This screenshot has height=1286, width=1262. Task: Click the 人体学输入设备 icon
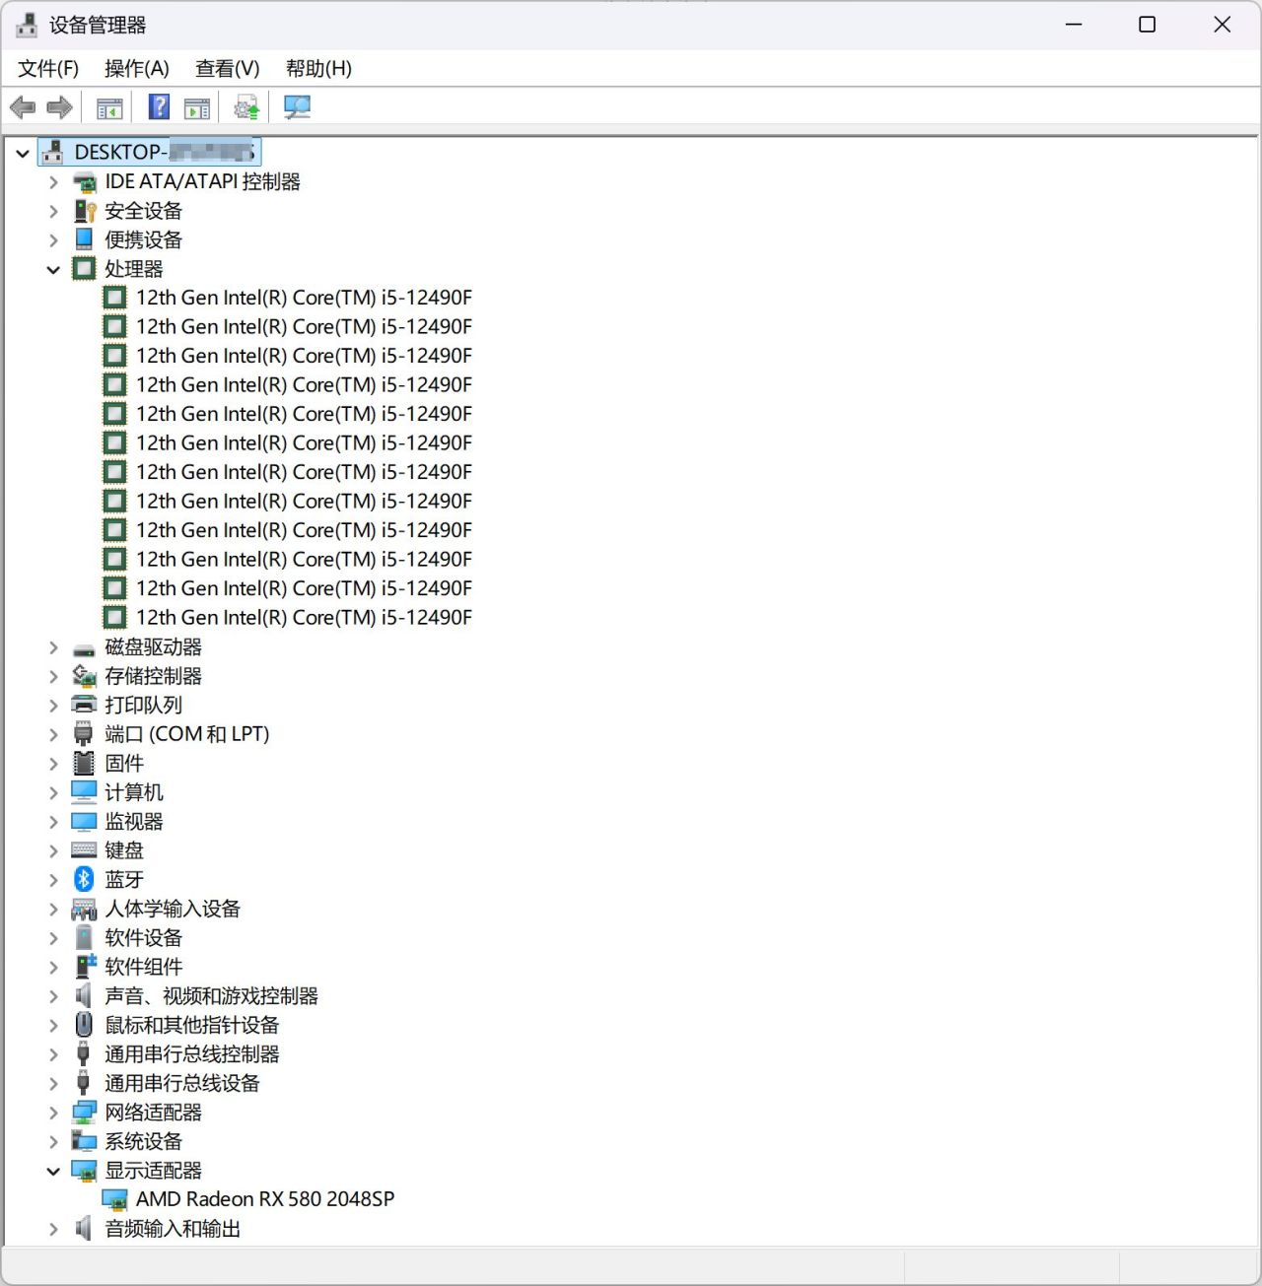coord(85,909)
